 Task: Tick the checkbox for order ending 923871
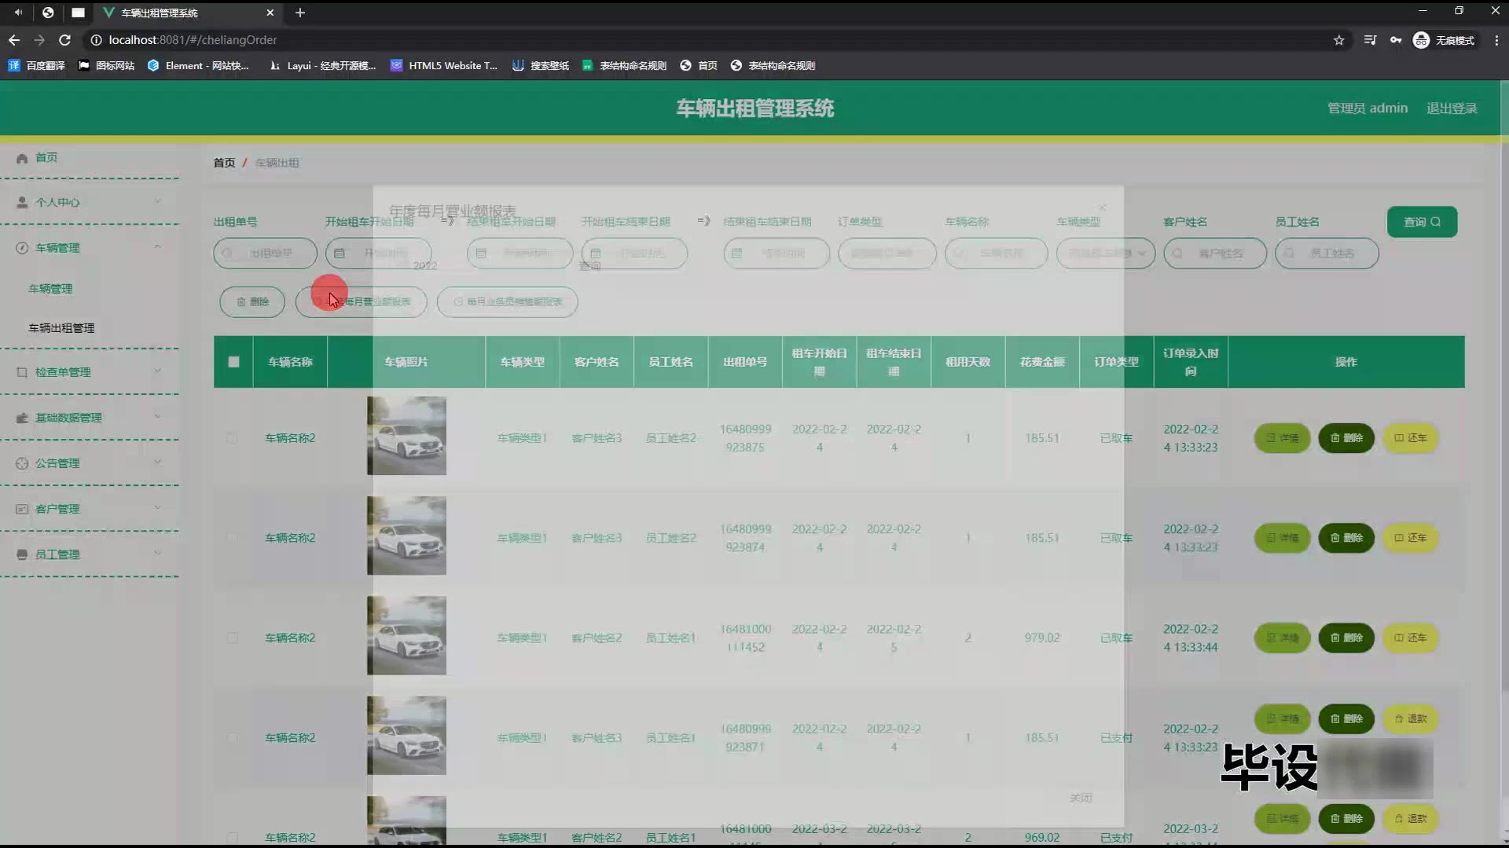coord(232,737)
